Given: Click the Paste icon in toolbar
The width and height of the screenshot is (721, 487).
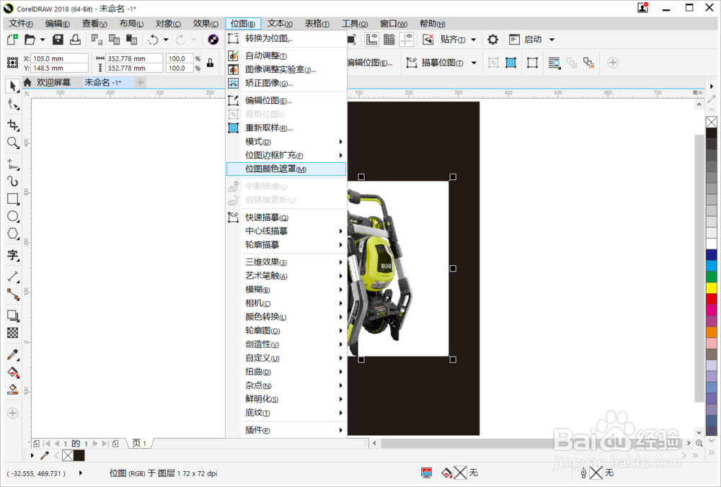Looking at the screenshot, I should click(132, 40).
